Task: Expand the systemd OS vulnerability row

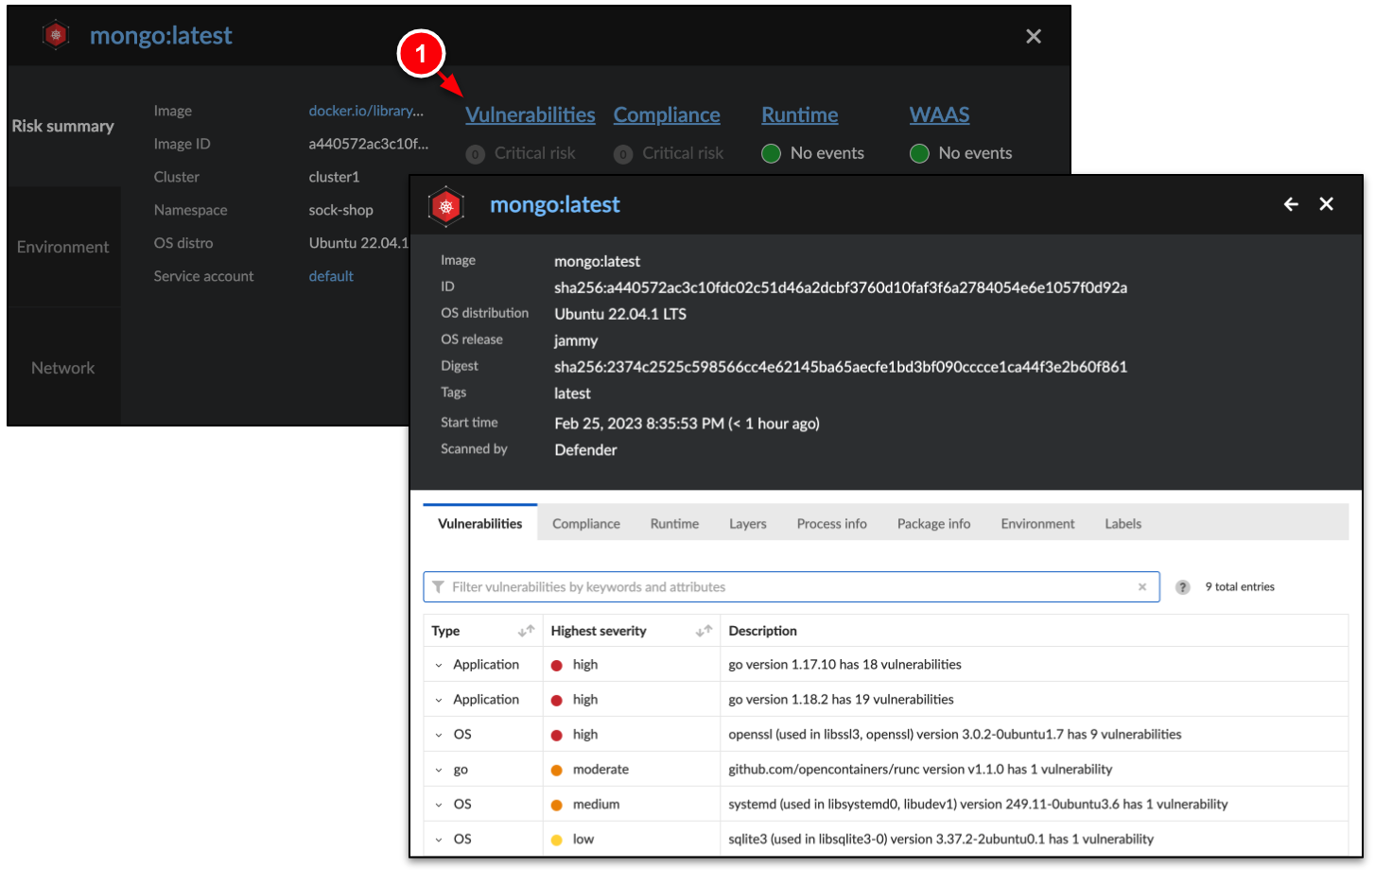Action: [x=439, y=806]
